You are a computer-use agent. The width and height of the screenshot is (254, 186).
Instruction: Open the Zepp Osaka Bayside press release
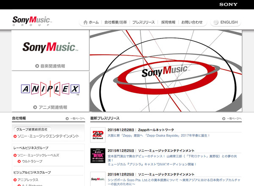pyautogui.click(x=159, y=136)
